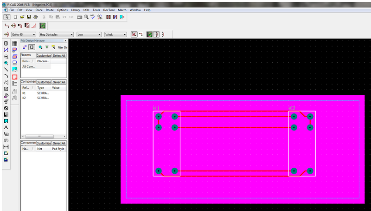This screenshot has height=211, width=371.
Task: Select the Place Arc tool
Action: coord(6,76)
